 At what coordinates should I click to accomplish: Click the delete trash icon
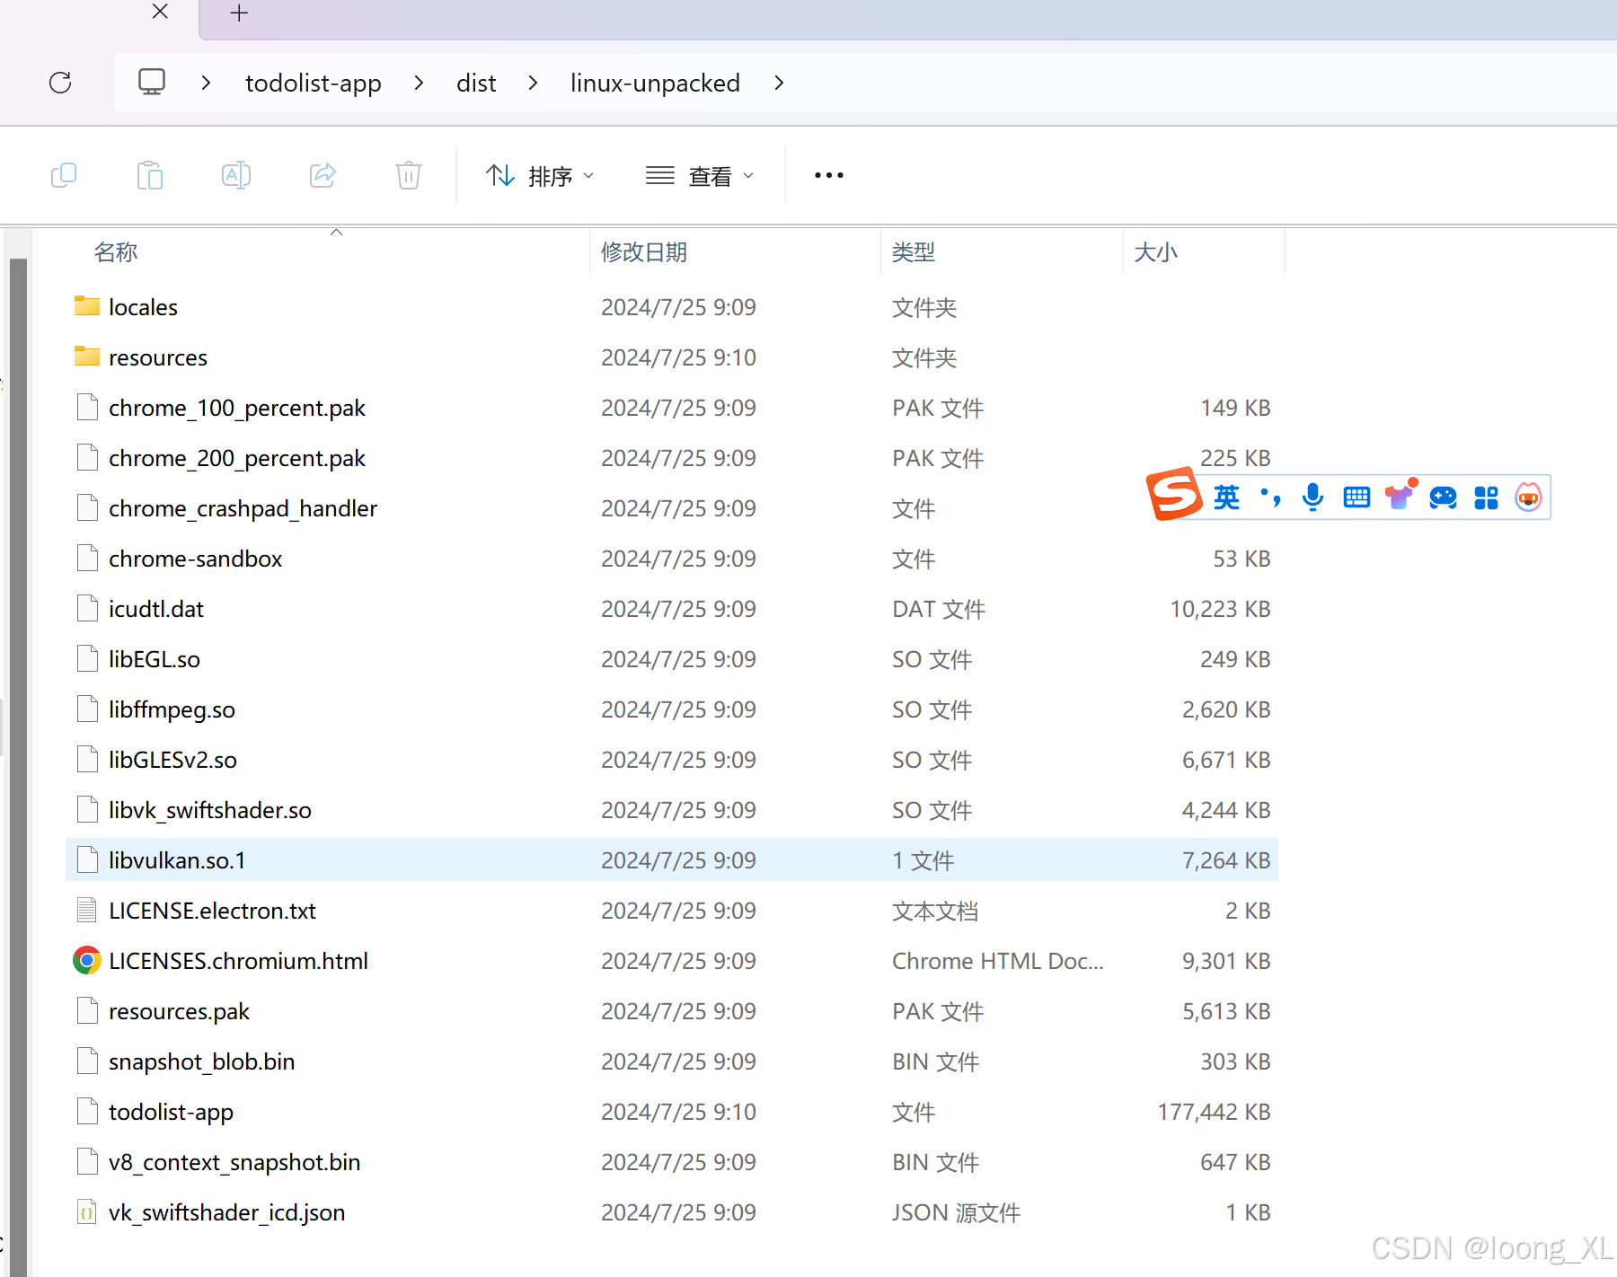[x=409, y=175]
